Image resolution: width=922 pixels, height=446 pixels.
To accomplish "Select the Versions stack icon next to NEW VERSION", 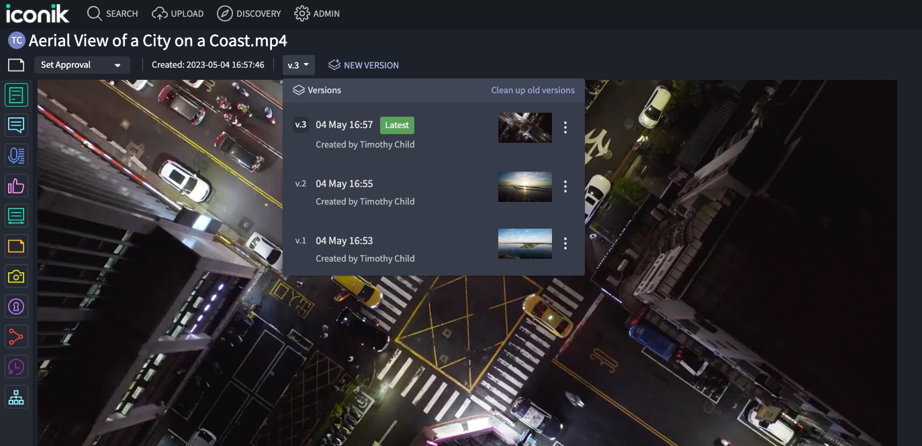I will click(334, 64).
